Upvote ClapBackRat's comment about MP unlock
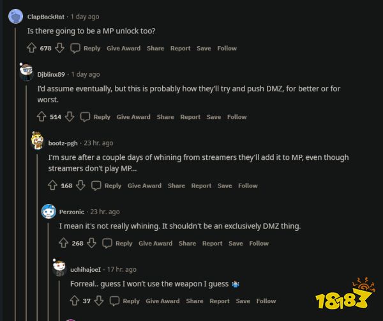 tap(32, 48)
